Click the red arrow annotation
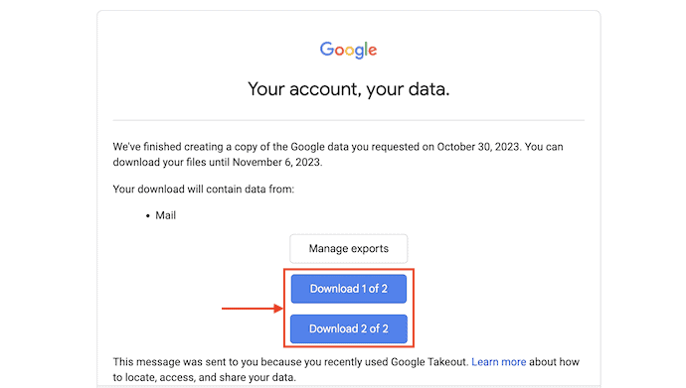The height and width of the screenshot is (388, 686). point(253,309)
